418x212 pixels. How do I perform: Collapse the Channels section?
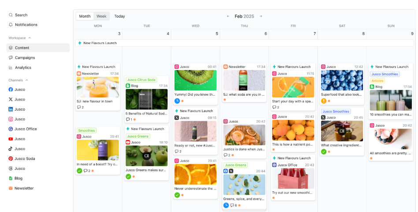point(26,80)
